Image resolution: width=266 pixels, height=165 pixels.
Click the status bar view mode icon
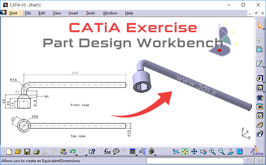260,160
